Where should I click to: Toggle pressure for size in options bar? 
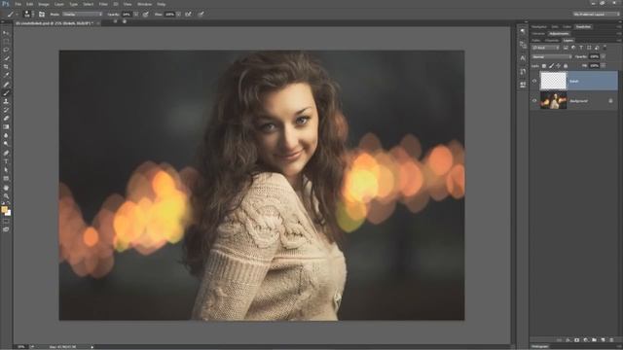(202, 15)
